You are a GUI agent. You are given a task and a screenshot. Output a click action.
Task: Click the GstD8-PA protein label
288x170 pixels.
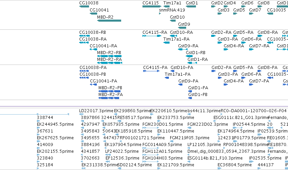tap(267, 68)
